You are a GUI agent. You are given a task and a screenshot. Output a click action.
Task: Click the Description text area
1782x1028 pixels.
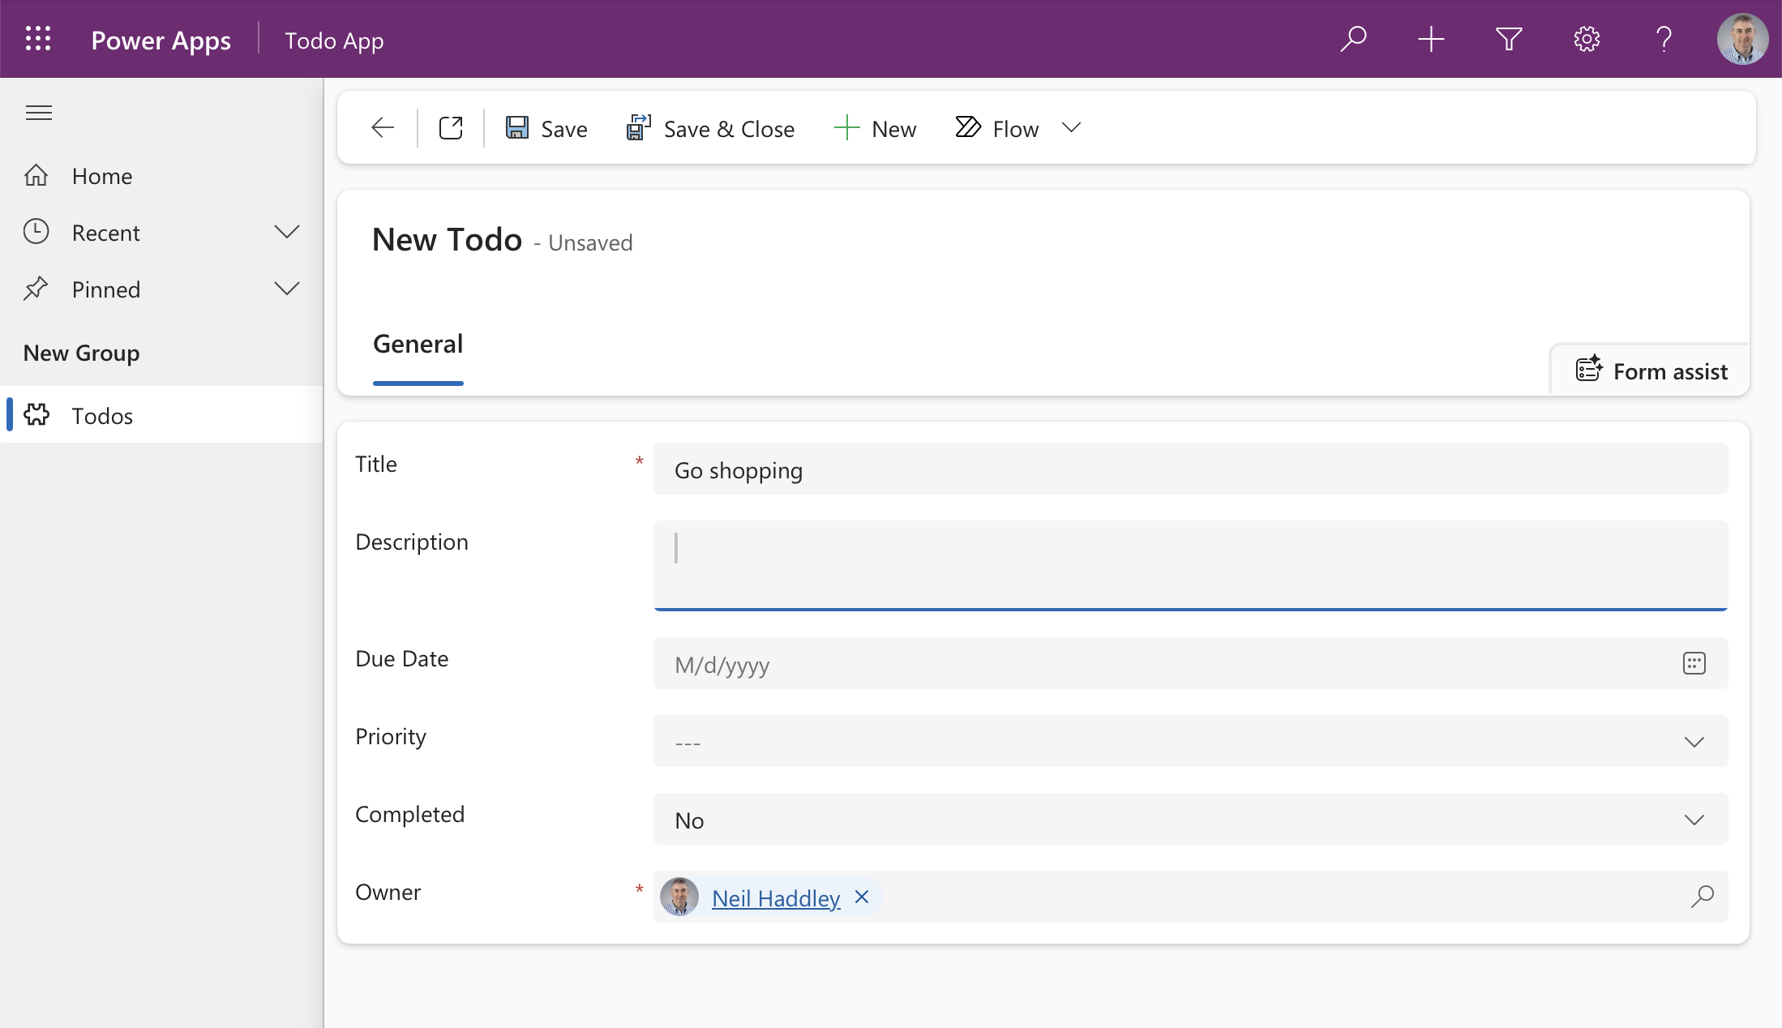pos(1190,565)
